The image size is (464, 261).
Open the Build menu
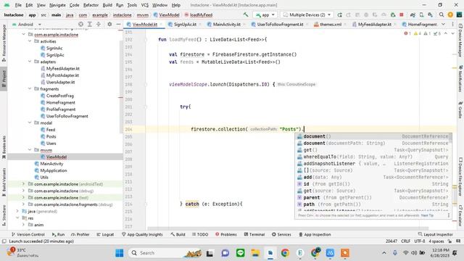[107, 5]
